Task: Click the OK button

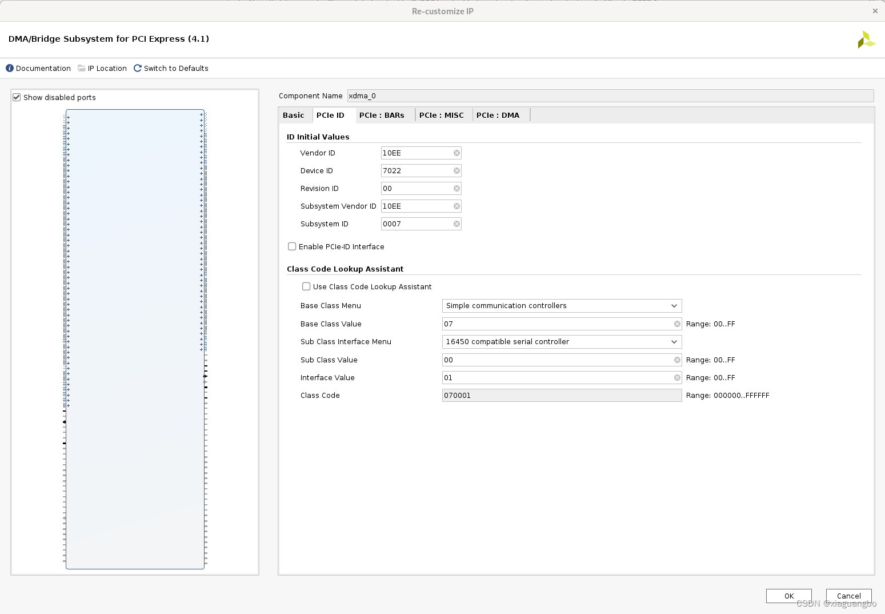Action: (789, 596)
